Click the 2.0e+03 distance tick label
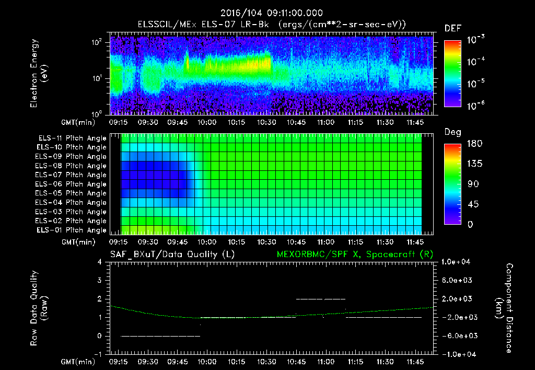The image size is (535, 370). pos(457,298)
